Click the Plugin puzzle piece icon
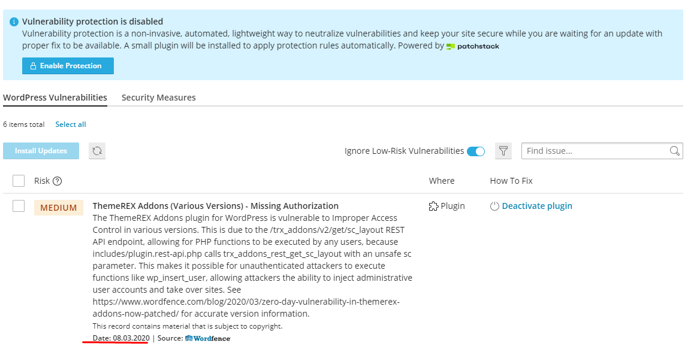This screenshot has width=697, height=346. pos(433,206)
